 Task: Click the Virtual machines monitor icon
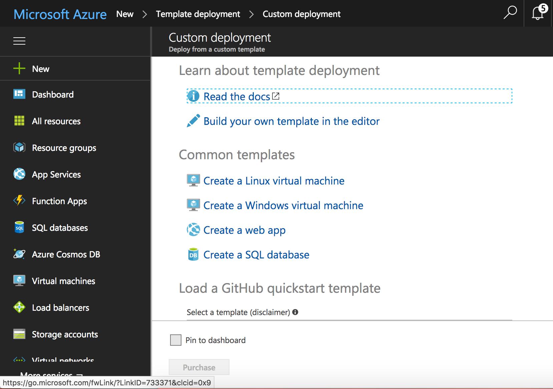(19, 281)
